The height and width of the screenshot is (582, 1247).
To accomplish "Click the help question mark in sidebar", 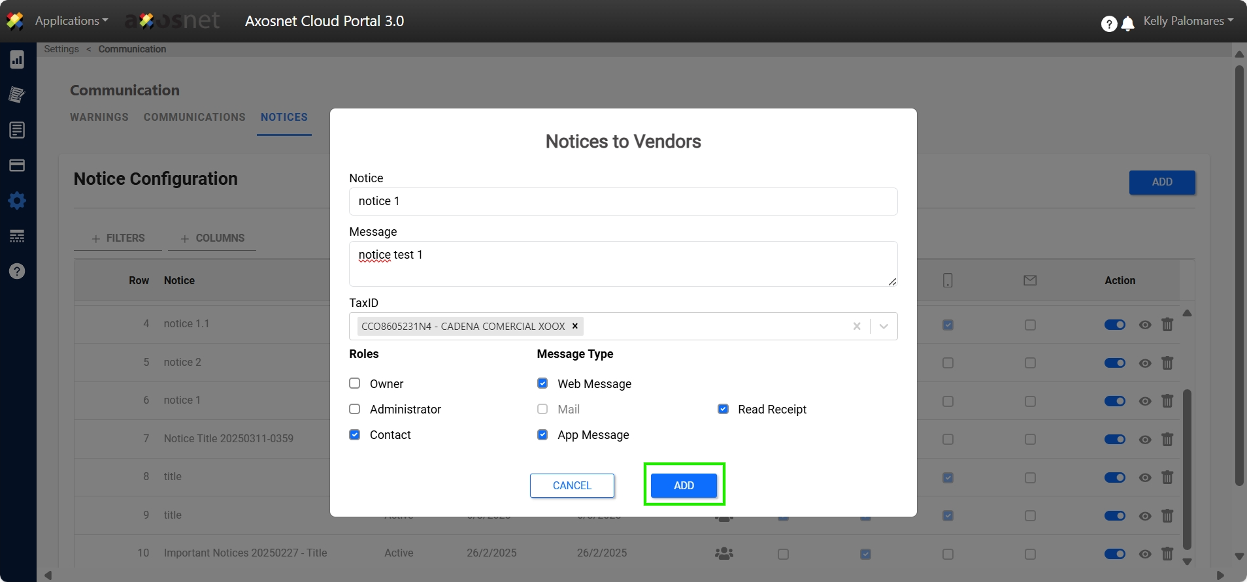I will [x=17, y=271].
